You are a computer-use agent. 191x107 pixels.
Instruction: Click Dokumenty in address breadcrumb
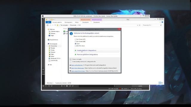[x=73, y=25]
